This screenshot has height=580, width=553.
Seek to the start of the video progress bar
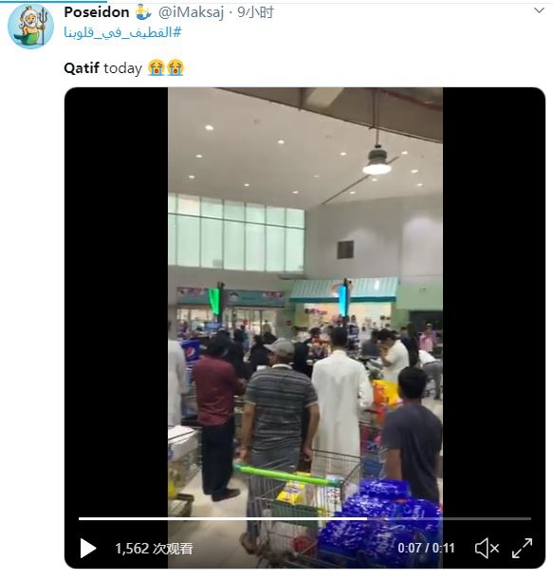pos(81,518)
